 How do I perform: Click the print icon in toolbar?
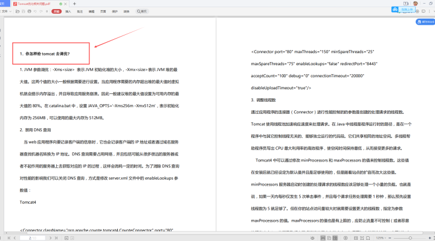tap(30, 11)
